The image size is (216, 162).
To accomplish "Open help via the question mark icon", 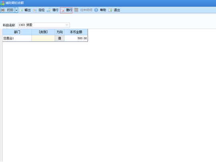I will click(96, 10).
